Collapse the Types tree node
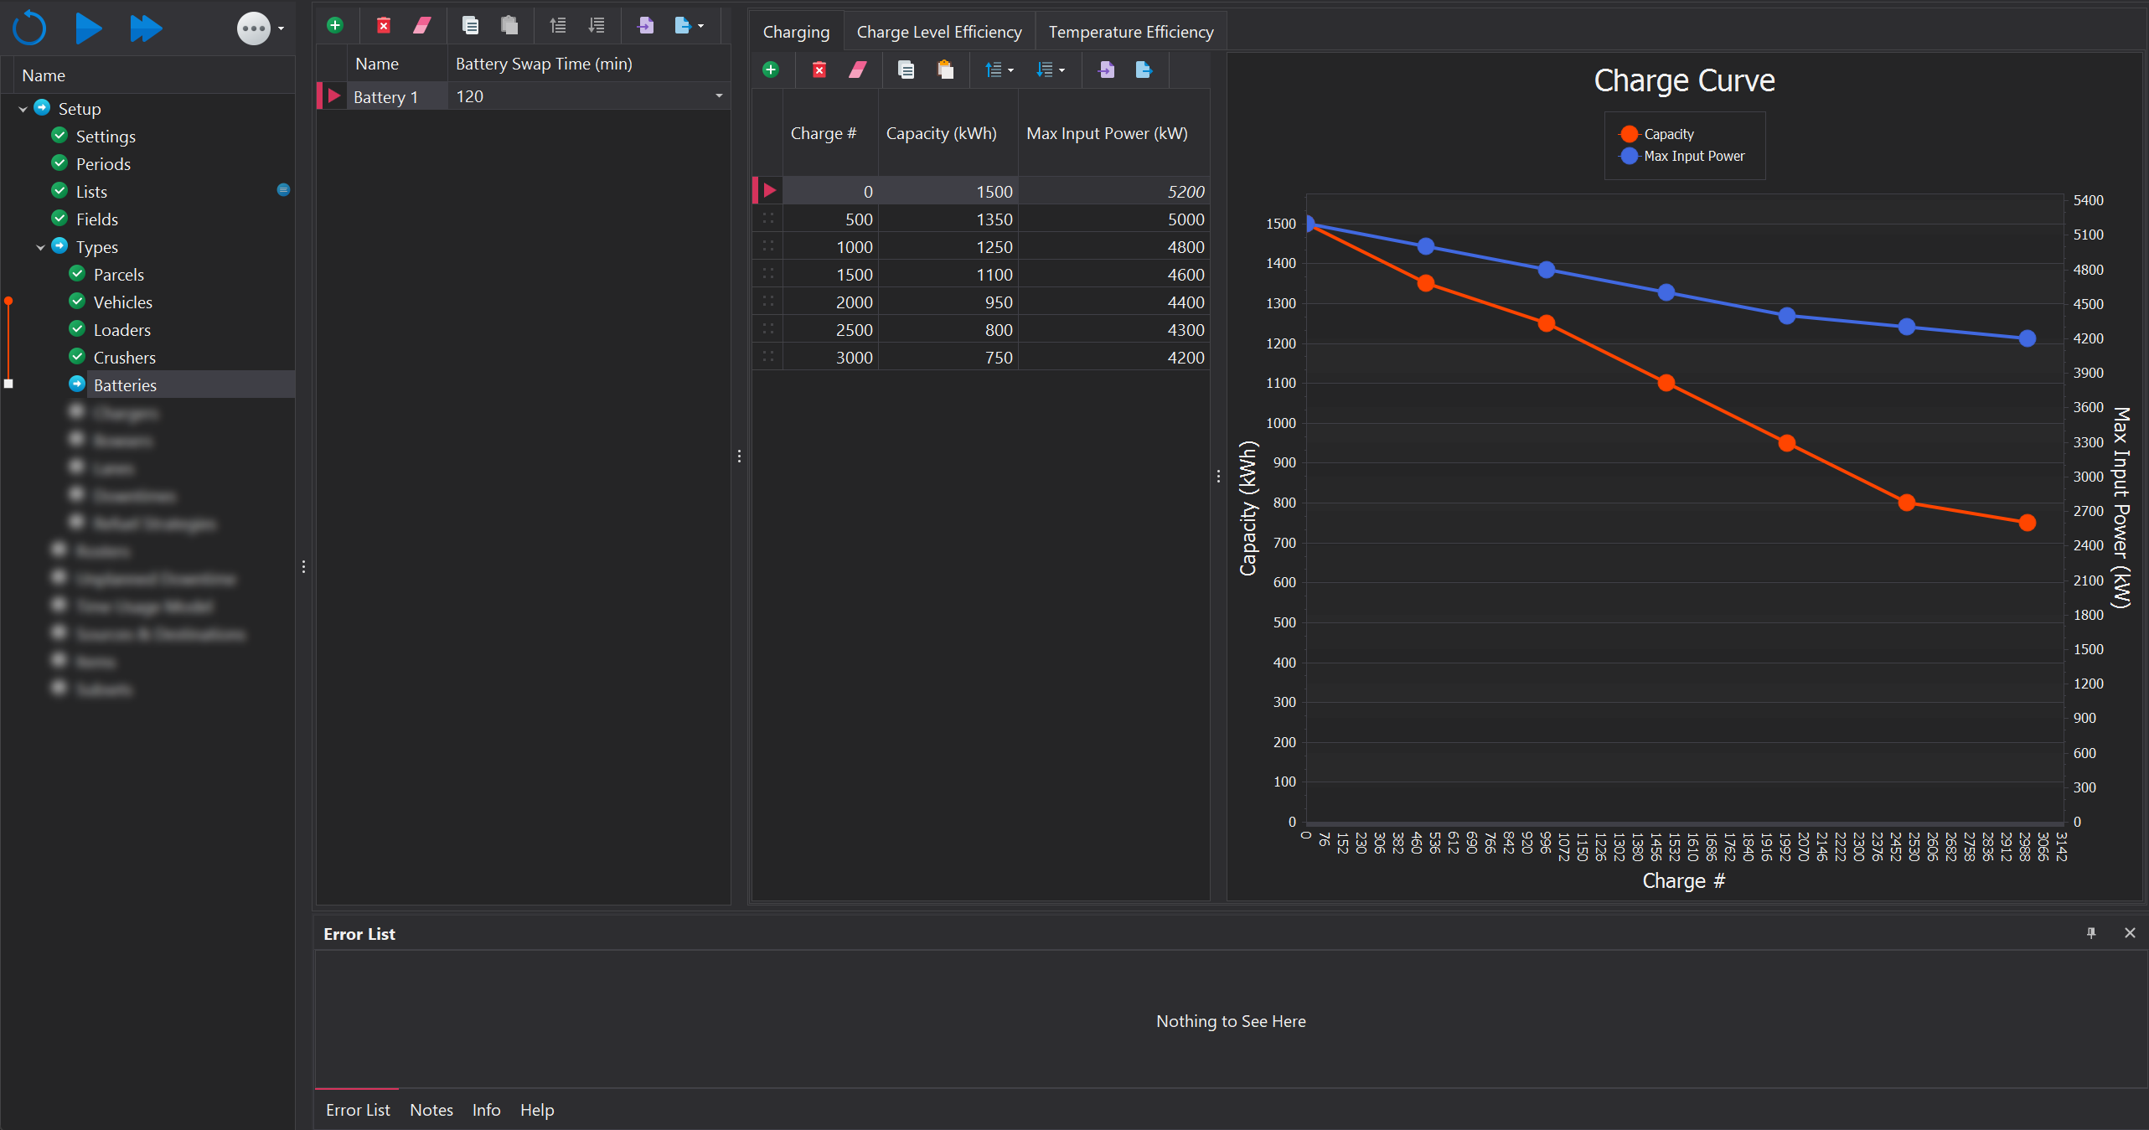Viewport: 2149px width, 1130px height. coord(40,247)
